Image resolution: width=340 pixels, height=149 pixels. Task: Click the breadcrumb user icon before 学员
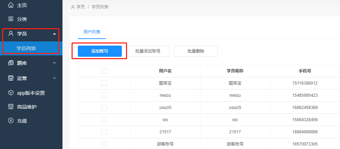click(x=73, y=7)
